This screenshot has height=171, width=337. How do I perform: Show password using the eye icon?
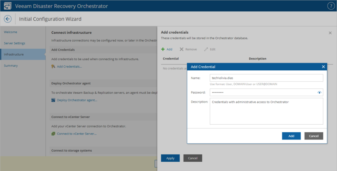coord(319,93)
